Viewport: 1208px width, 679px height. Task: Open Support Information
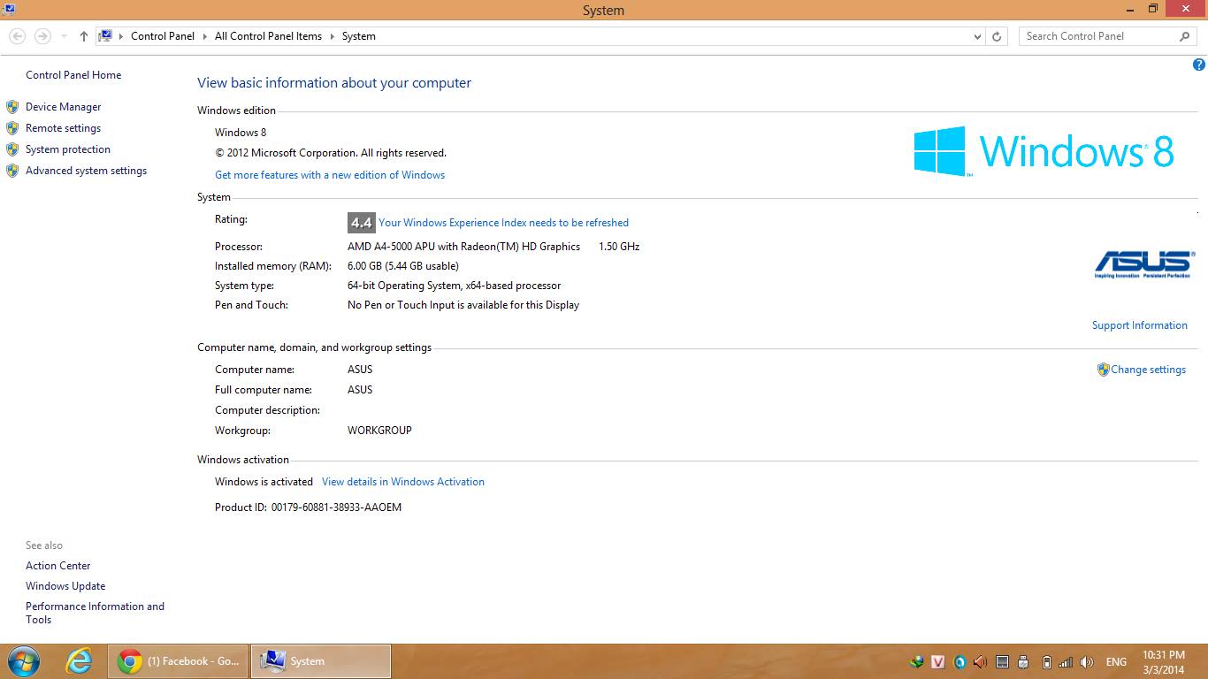pyautogui.click(x=1139, y=325)
